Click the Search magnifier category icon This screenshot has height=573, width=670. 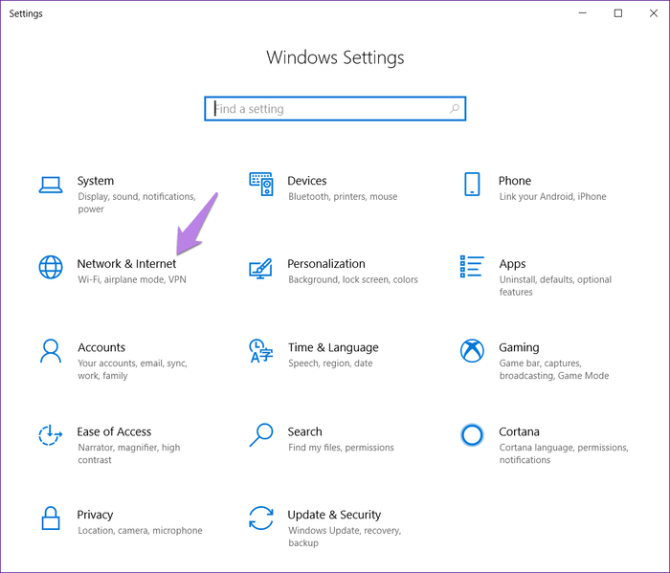click(261, 434)
